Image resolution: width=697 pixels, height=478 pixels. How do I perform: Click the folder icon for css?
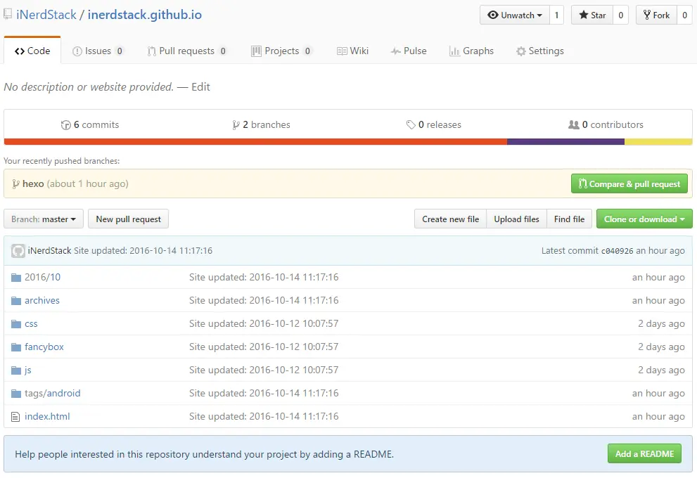(16, 324)
